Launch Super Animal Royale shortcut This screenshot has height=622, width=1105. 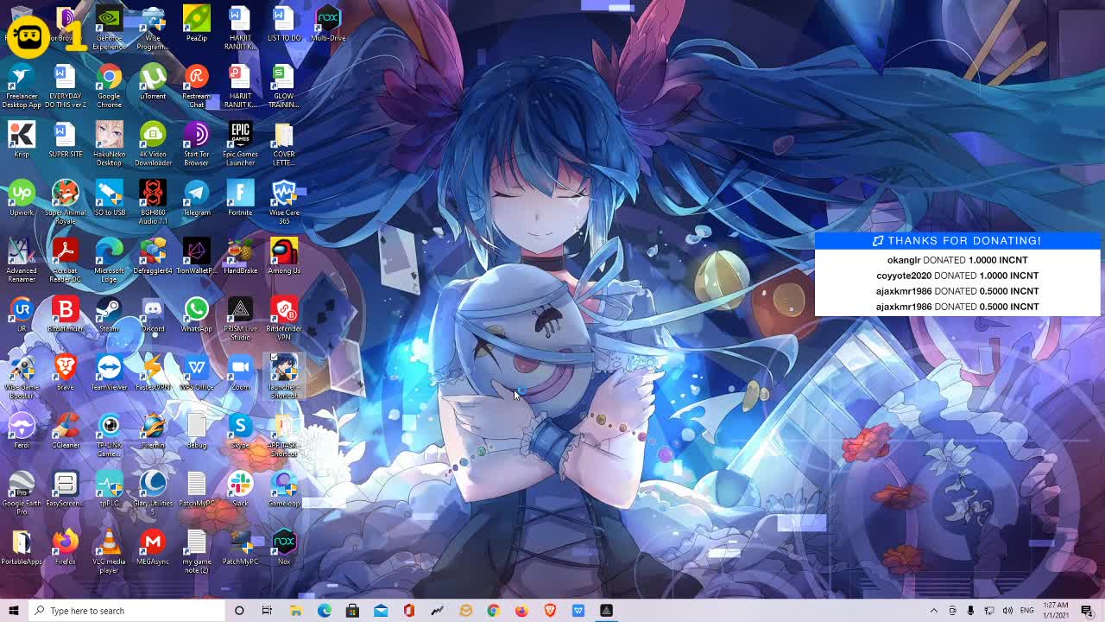coord(65,202)
